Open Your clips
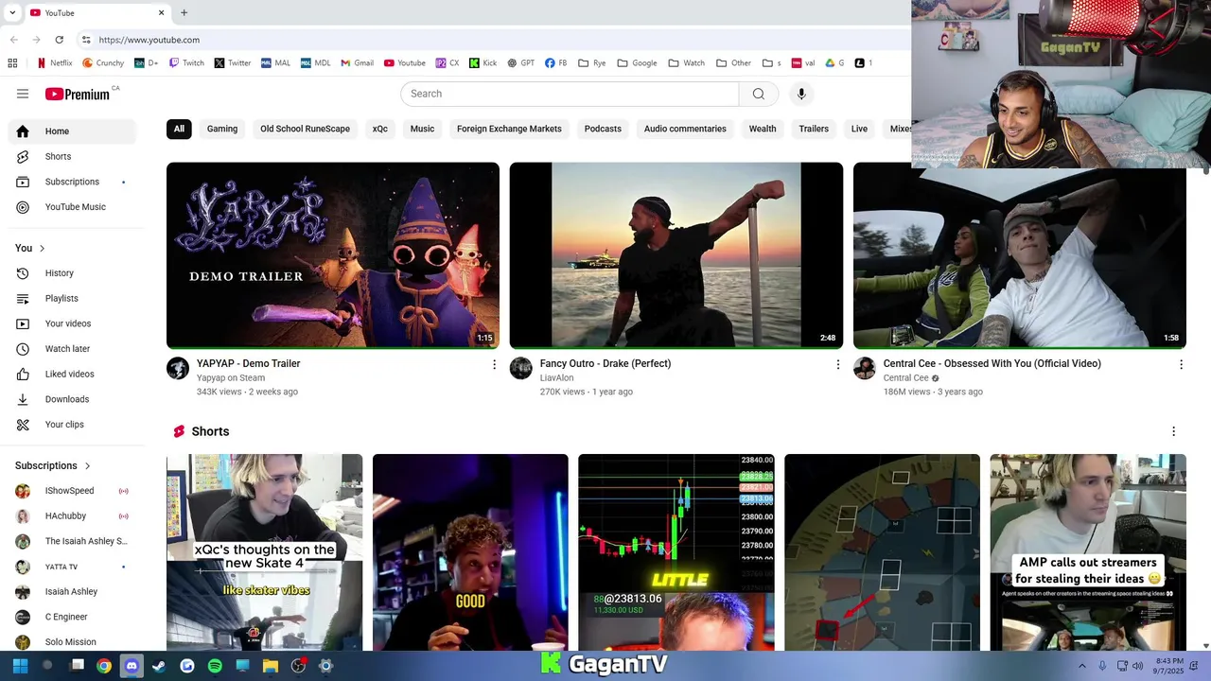1211x681 pixels. [x=72, y=425]
